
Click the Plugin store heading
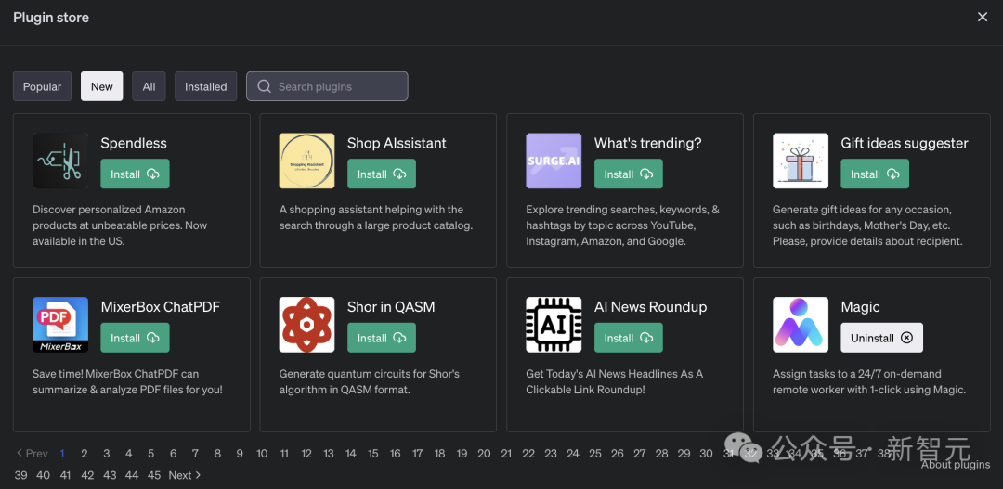coord(51,18)
